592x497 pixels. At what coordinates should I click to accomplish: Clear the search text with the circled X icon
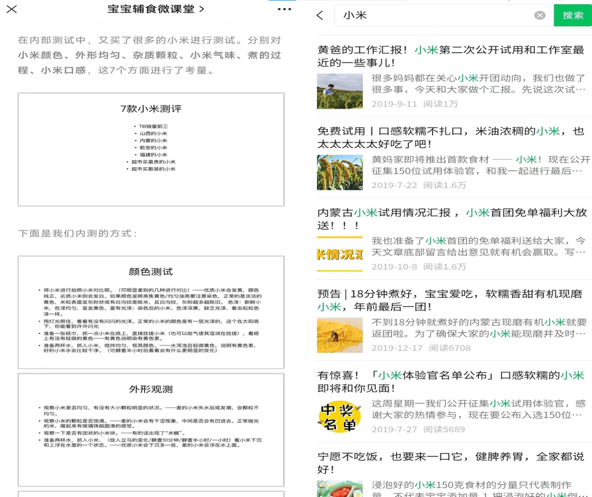[x=540, y=16]
